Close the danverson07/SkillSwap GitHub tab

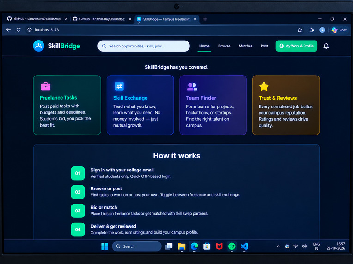pos(66,19)
